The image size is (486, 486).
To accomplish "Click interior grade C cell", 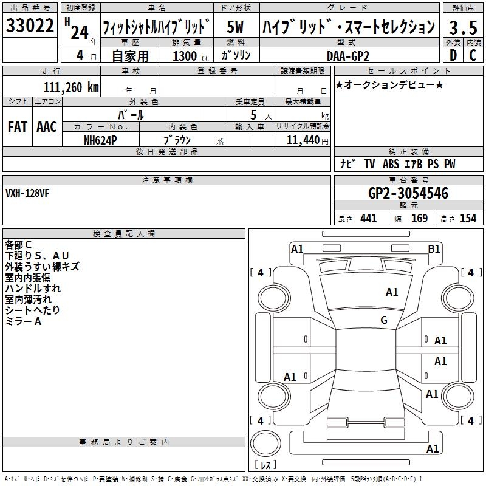I will click(473, 55).
